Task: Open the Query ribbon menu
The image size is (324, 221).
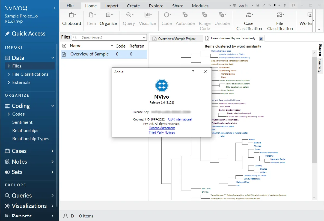Action: tap(129, 19)
